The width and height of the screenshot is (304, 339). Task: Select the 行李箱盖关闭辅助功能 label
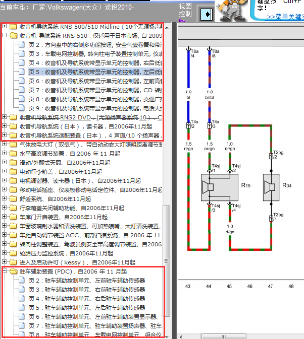pos(72,208)
